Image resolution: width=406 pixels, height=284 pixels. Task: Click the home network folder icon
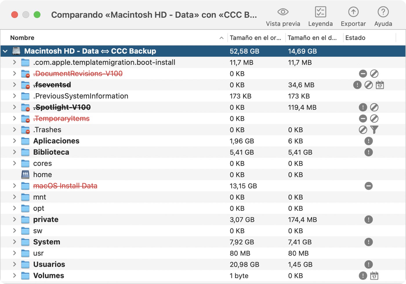pyautogui.click(x=25, y=174)
